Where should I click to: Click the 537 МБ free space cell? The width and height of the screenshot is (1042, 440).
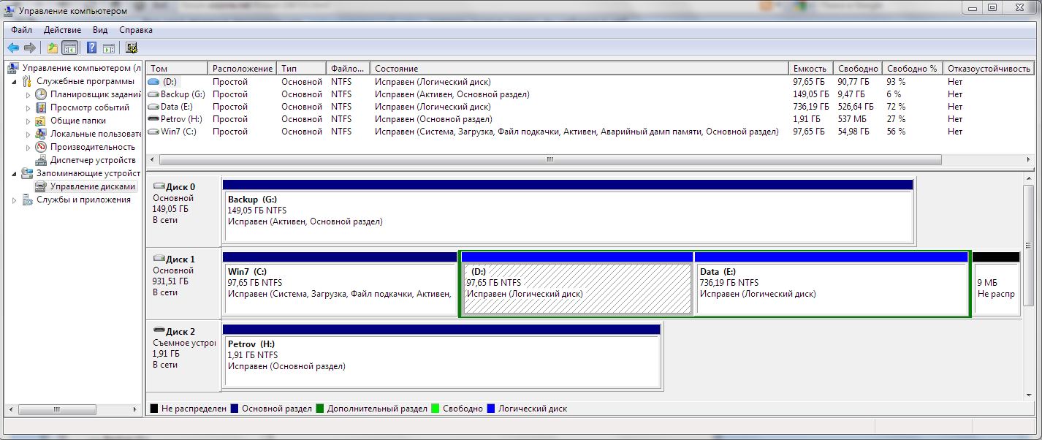pyautogui.click(x=852, y=119)
